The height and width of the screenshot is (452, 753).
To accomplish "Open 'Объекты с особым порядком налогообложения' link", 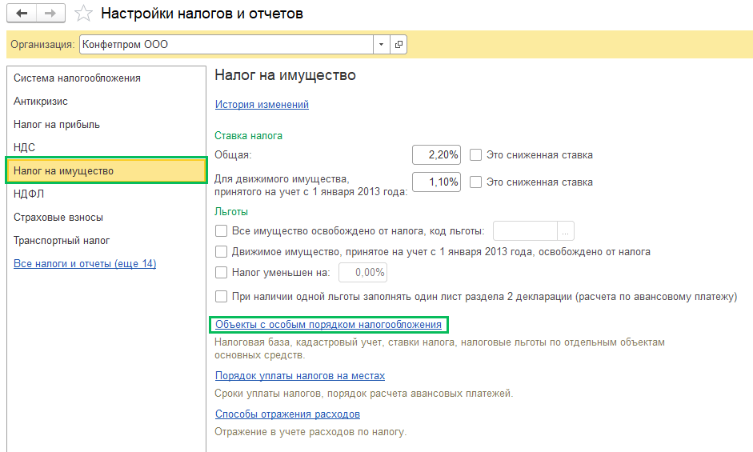I will (328, 325).
